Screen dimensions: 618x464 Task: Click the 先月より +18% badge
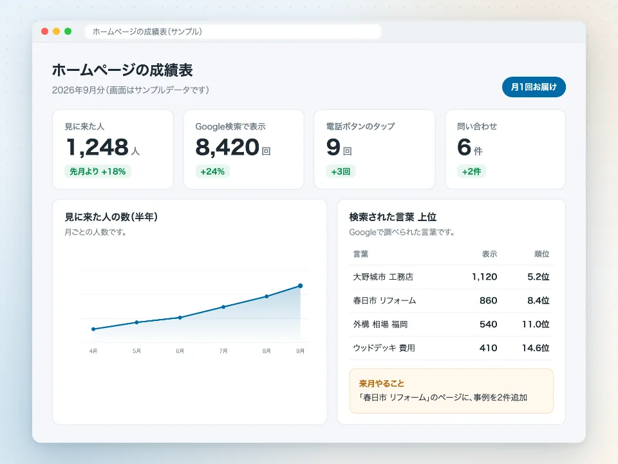pyautogui.click(x=98, y=171)
